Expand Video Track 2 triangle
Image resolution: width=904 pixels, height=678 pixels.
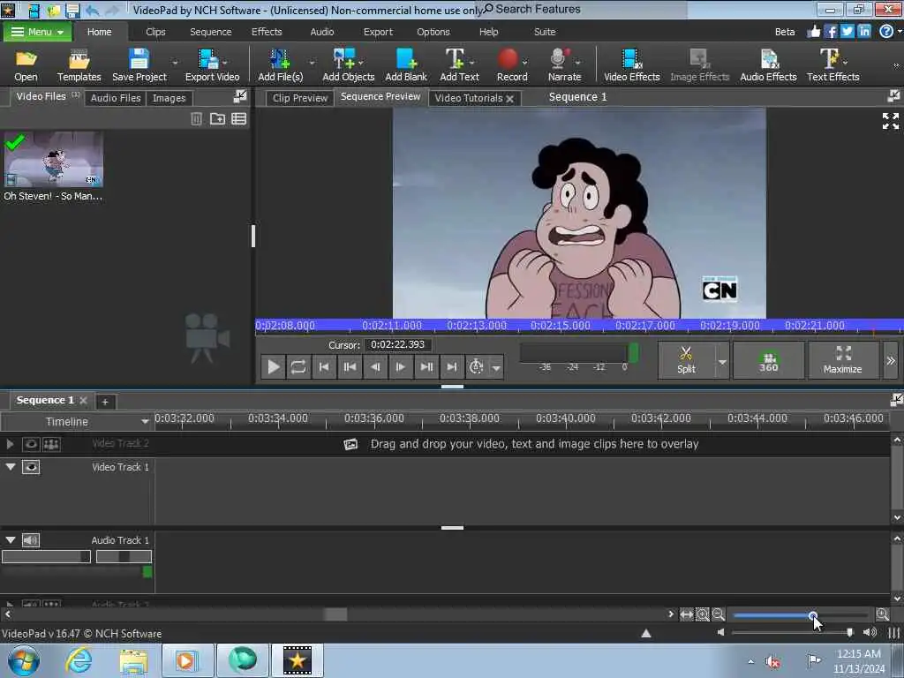click(10, 443)
